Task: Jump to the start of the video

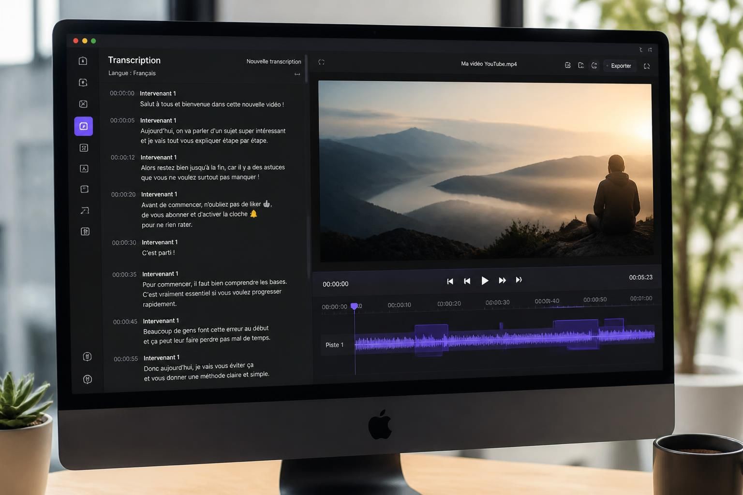Action: (x=450, y=281)
